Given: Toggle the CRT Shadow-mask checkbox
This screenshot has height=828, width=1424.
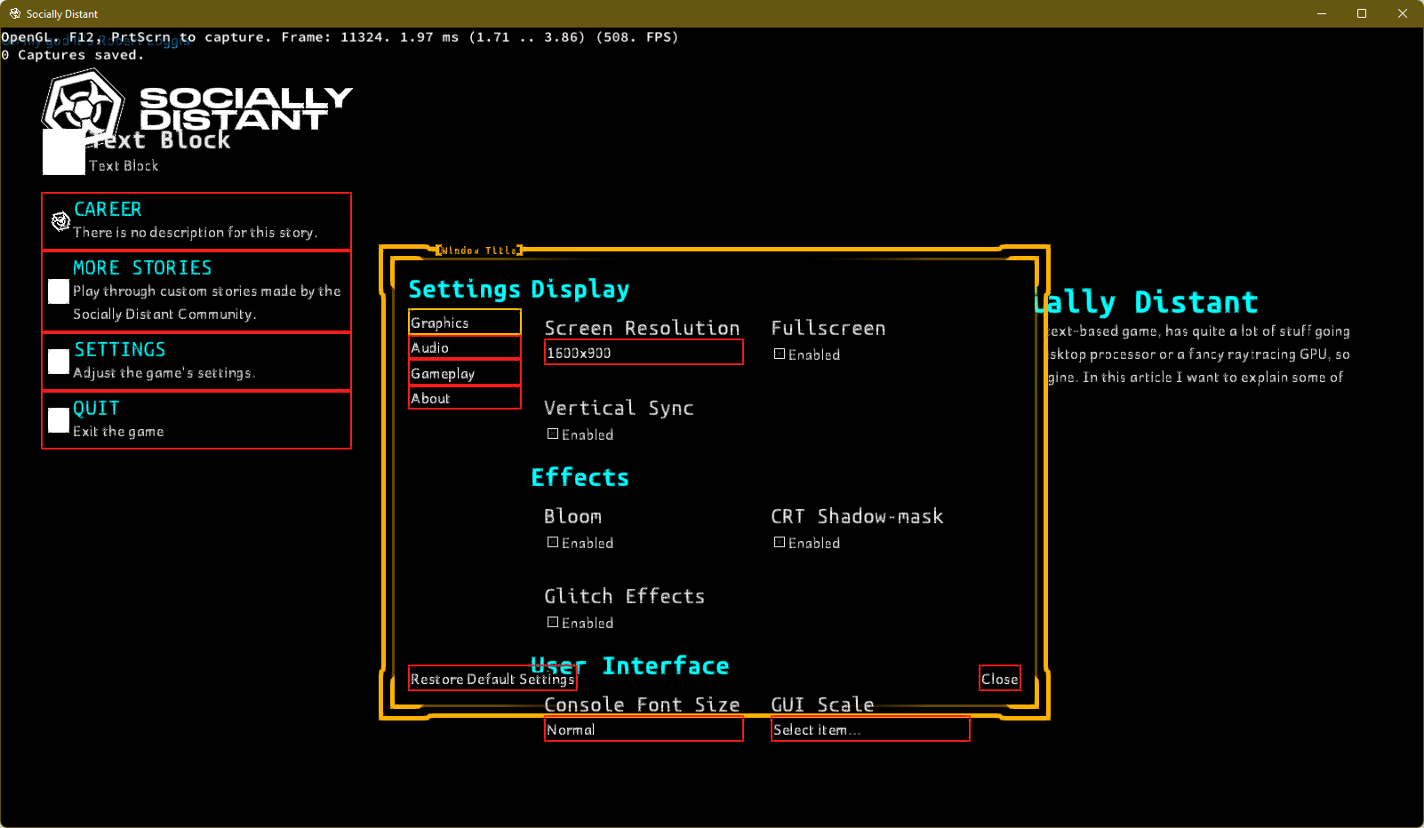Looking at the screenshot, I should (x=780, y=542).
